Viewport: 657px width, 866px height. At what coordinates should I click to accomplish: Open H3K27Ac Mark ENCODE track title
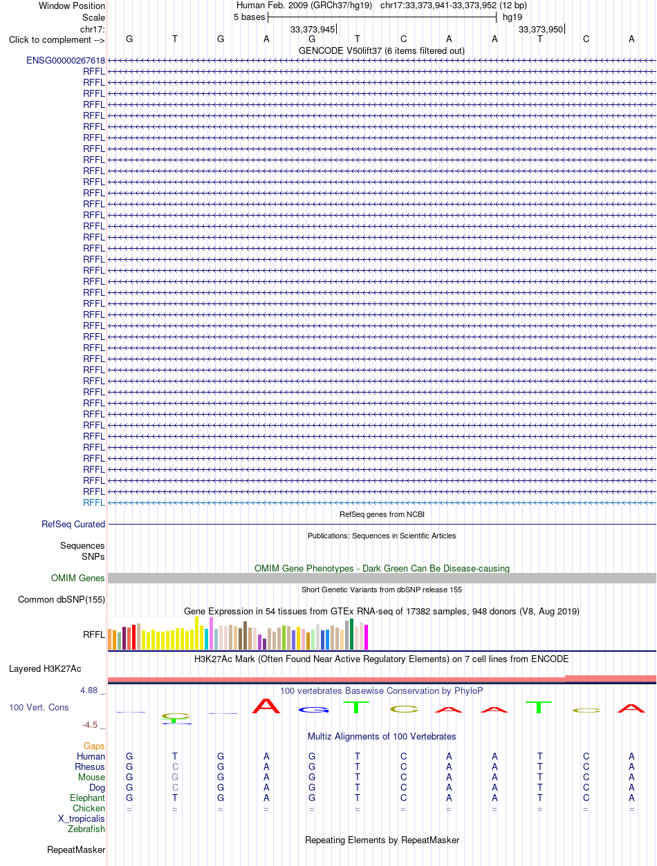382,659
